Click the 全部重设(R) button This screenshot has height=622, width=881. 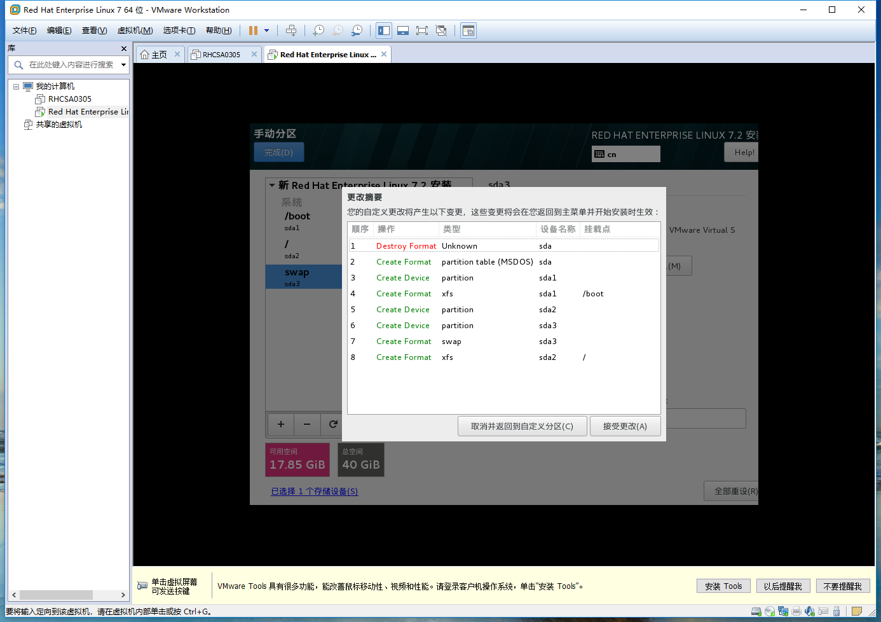pyautogui.click(x=732, y=491)
